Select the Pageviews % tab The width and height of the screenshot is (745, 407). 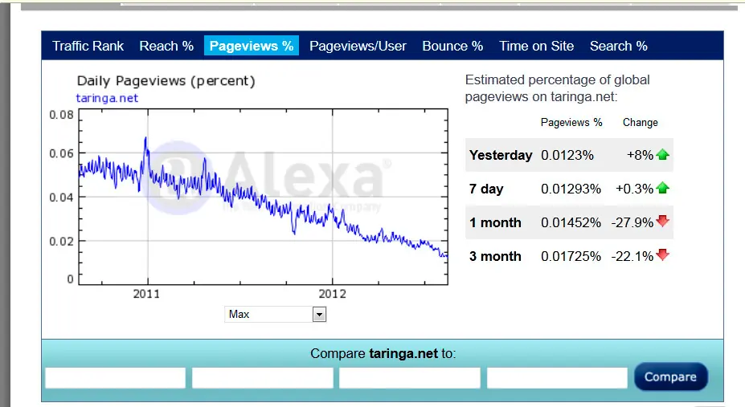pyautogui.click(x=252, y=46)
